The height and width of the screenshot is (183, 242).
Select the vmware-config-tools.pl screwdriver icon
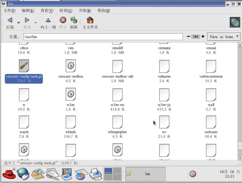(x=24, y=66)
